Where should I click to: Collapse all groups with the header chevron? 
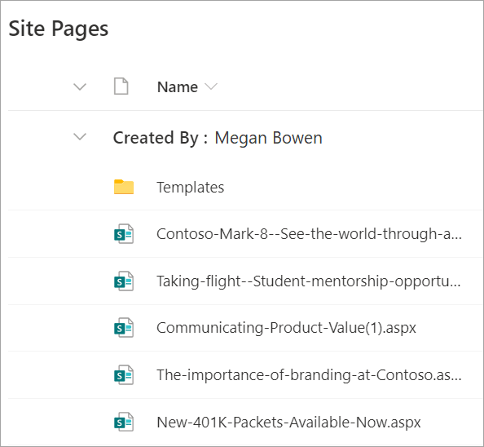pos(80,86)
